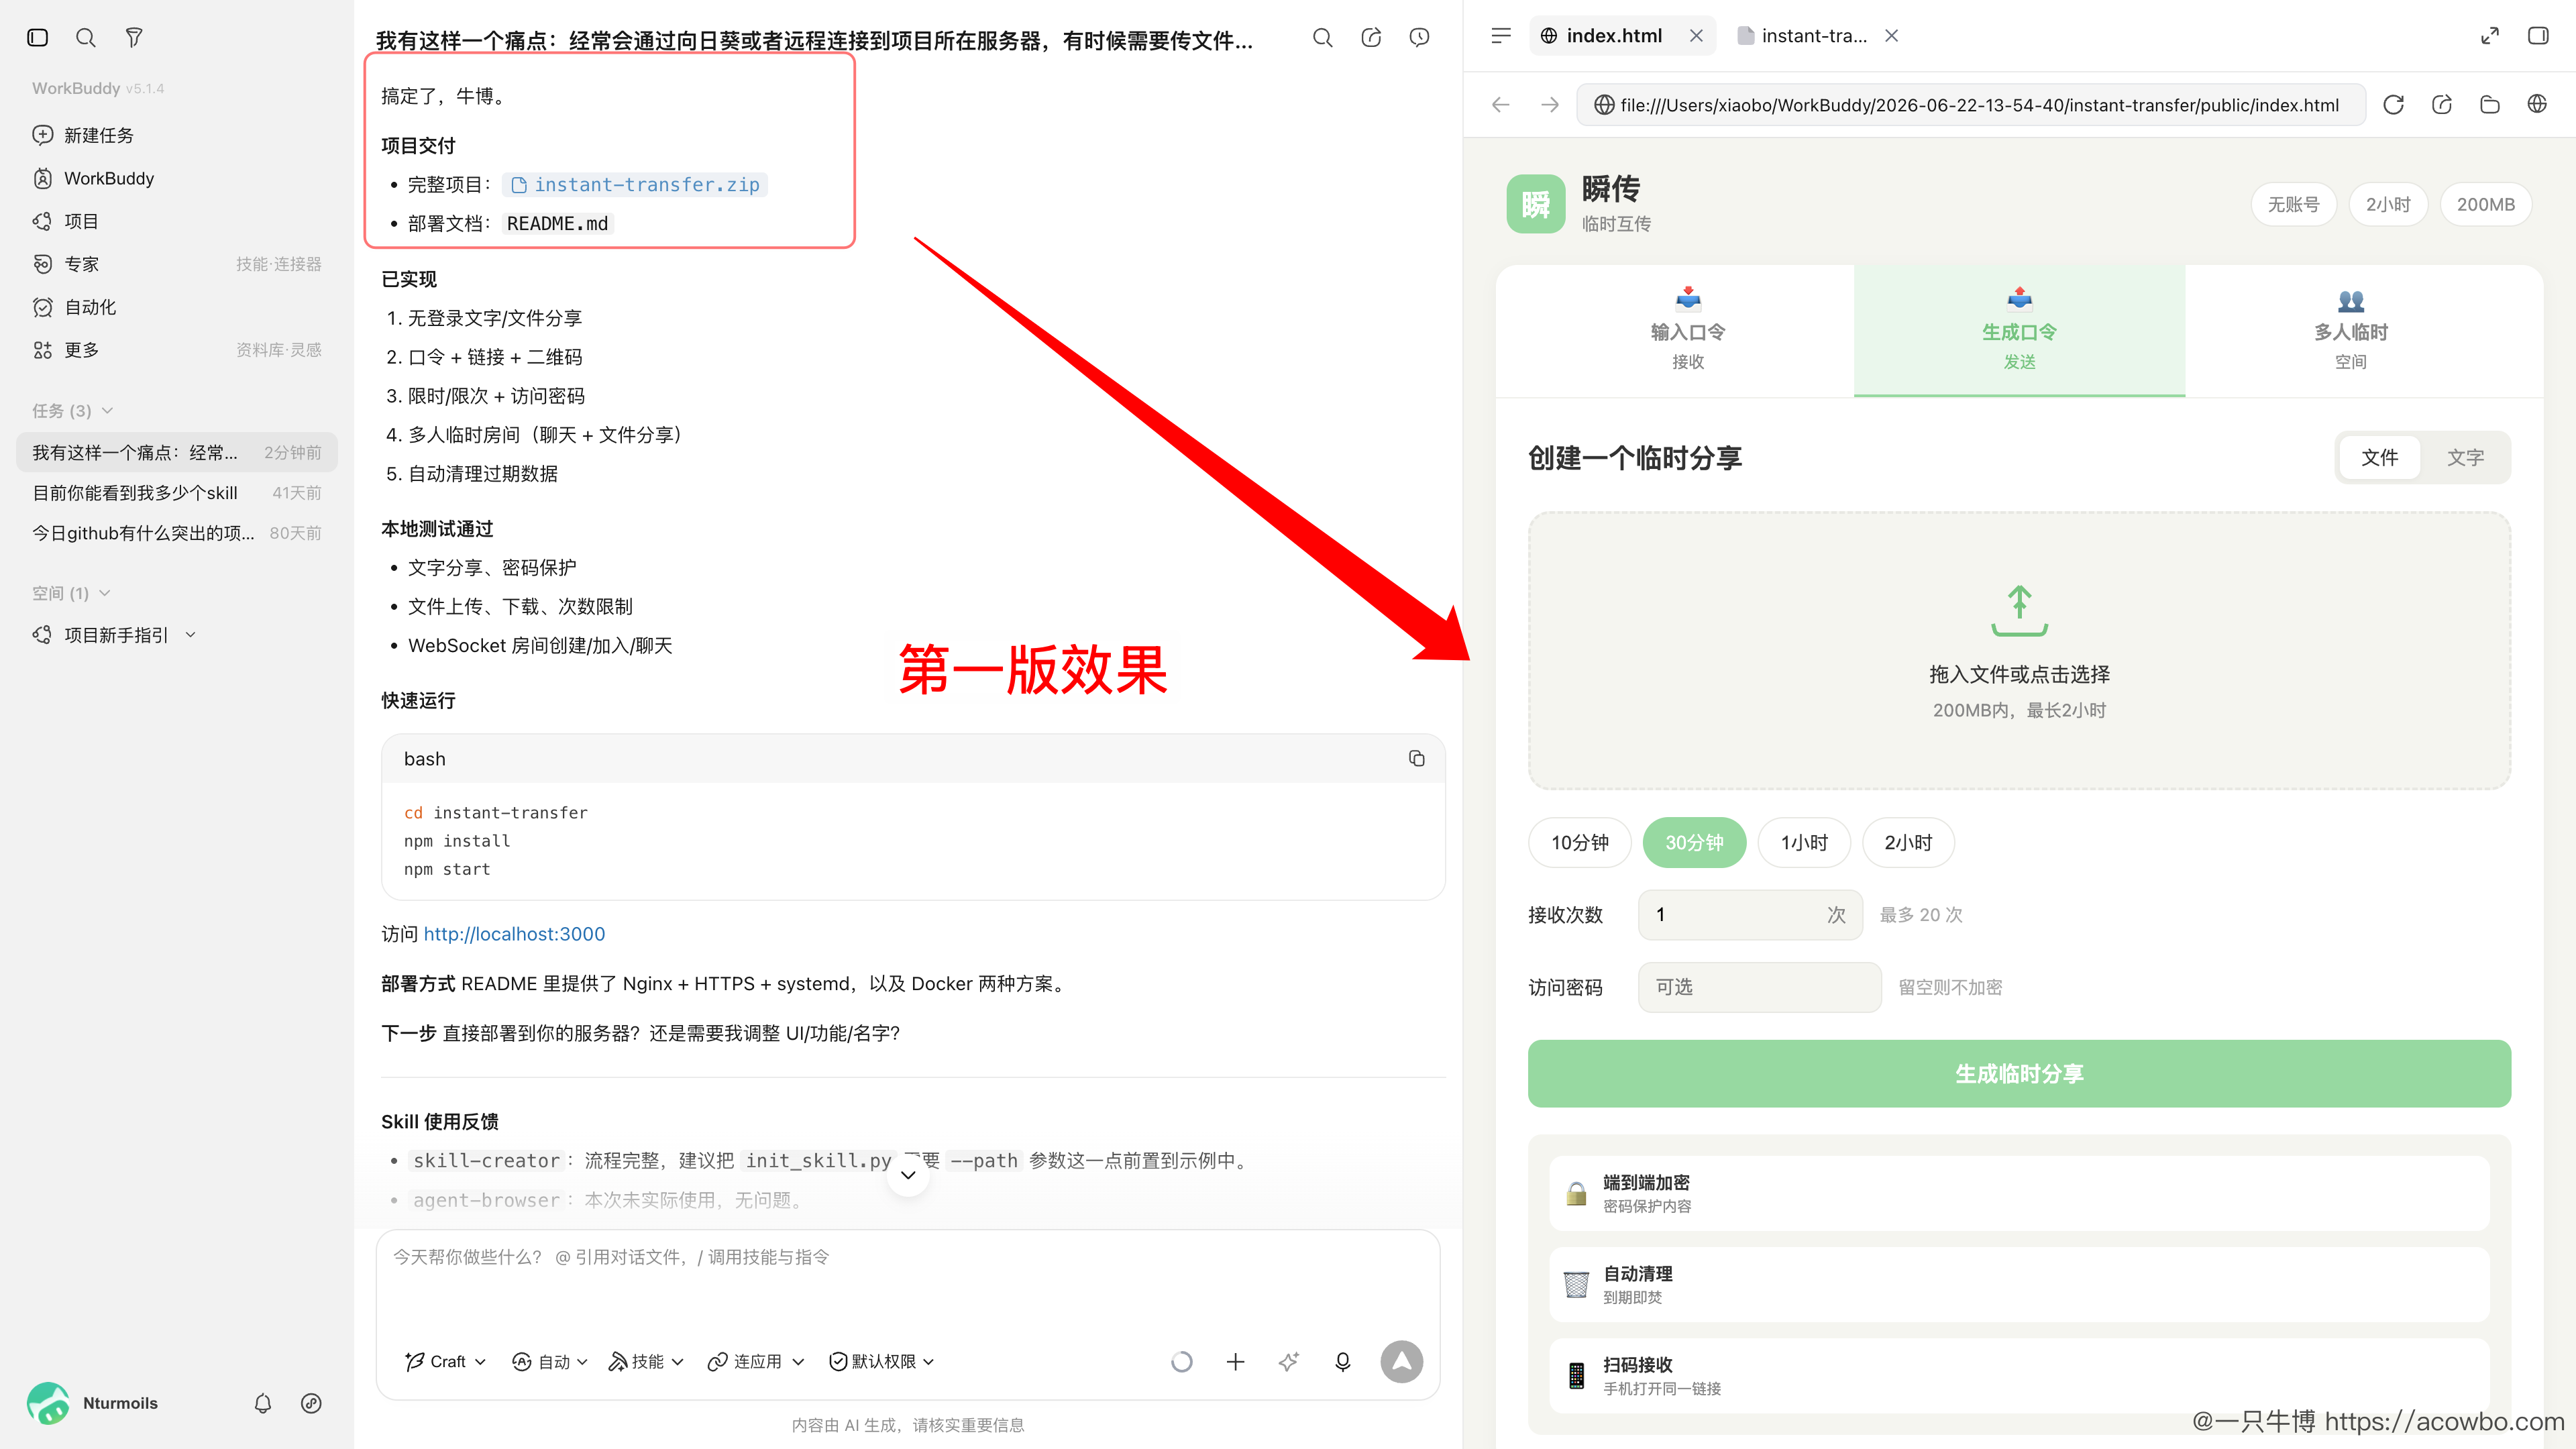The image size is (2576, 1449).
Task: Open http://localhost:3000 link
Action: 514,934
